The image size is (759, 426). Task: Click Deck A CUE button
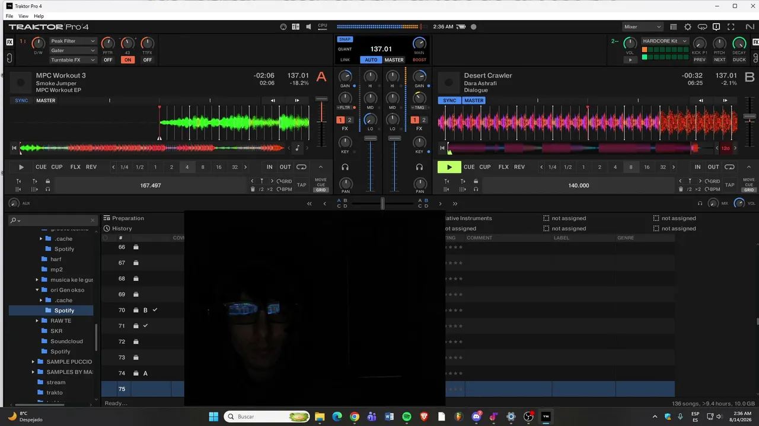click(x=41, y=167)
